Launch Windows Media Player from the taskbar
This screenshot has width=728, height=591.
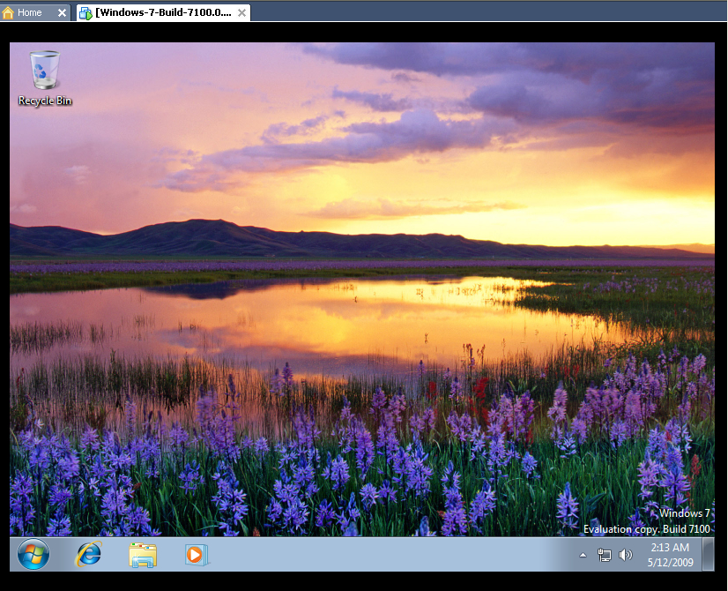(x=197, y=555)
